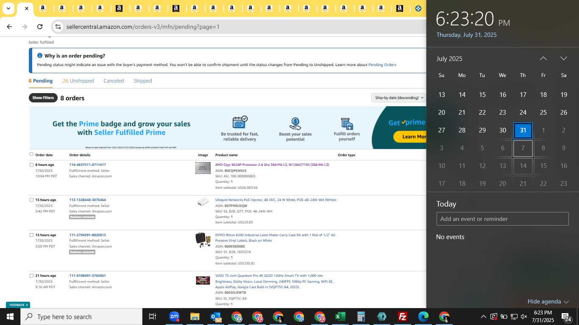Screen dimensions: 579x325
Task: Click the 'Thursday, July 31, 2025' date link
Action: coord(466,35)
